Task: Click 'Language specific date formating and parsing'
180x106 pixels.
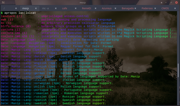Action: pos(80,40)
